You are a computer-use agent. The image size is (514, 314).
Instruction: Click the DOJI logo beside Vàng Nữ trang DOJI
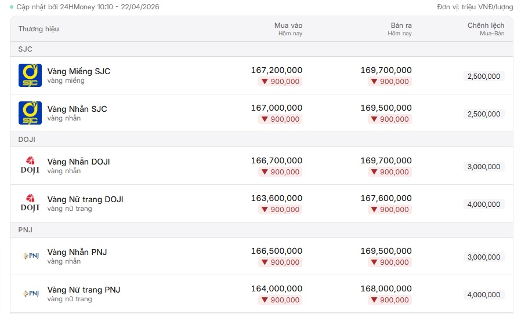tap(30, 203)
